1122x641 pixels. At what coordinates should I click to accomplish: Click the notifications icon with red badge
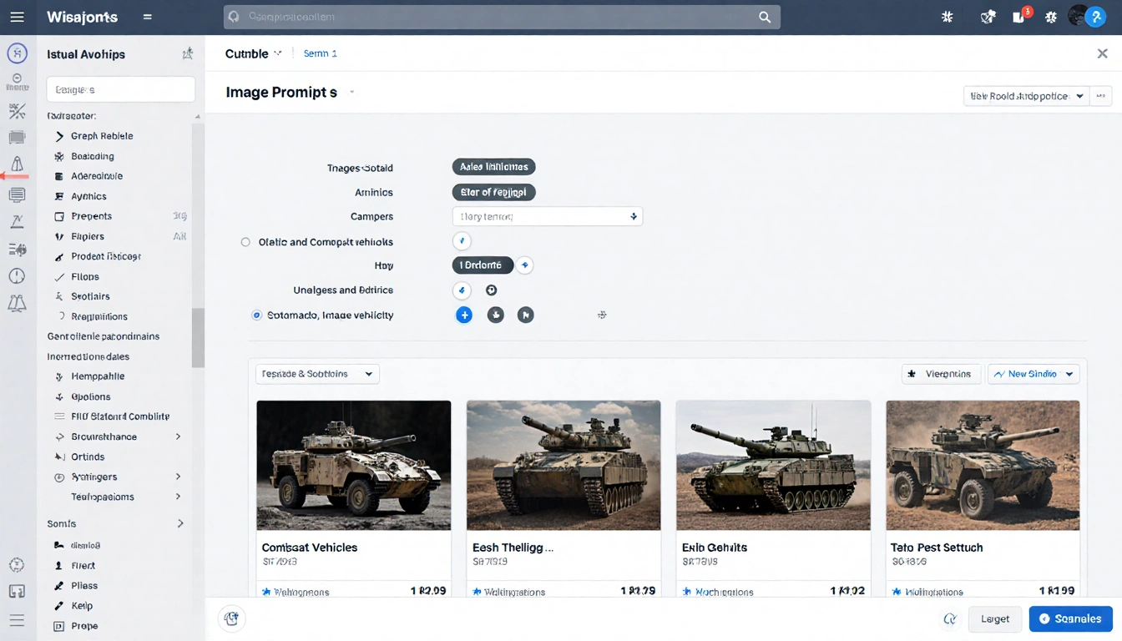tap(1019, 16)
